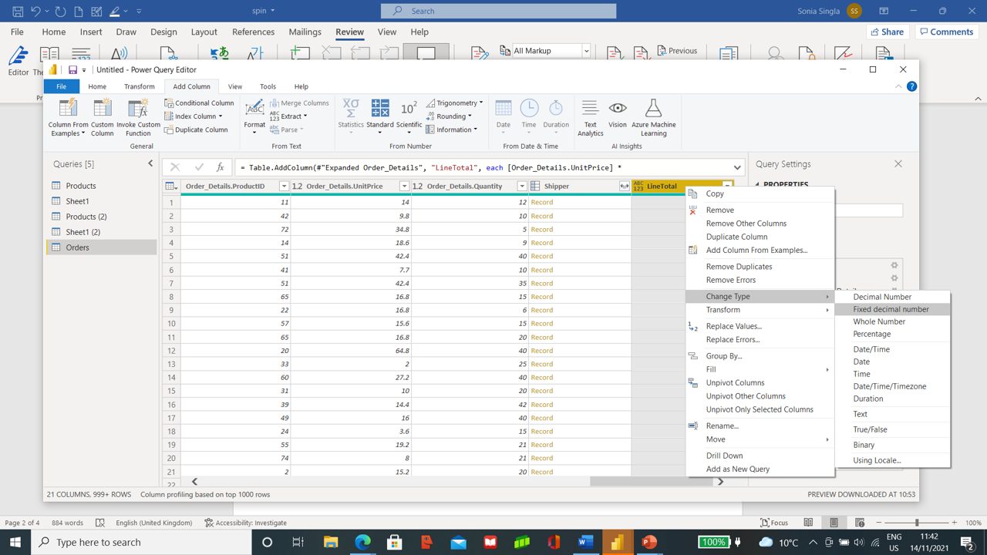This screenshot has height=555, width=987.
Task: Click the Custom Column icon
Action: (x=102, y=117)
